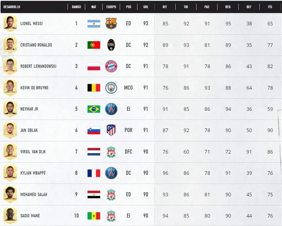Sort by the GRL column header
The image size is (282, 226).
[x=146, y=7]
